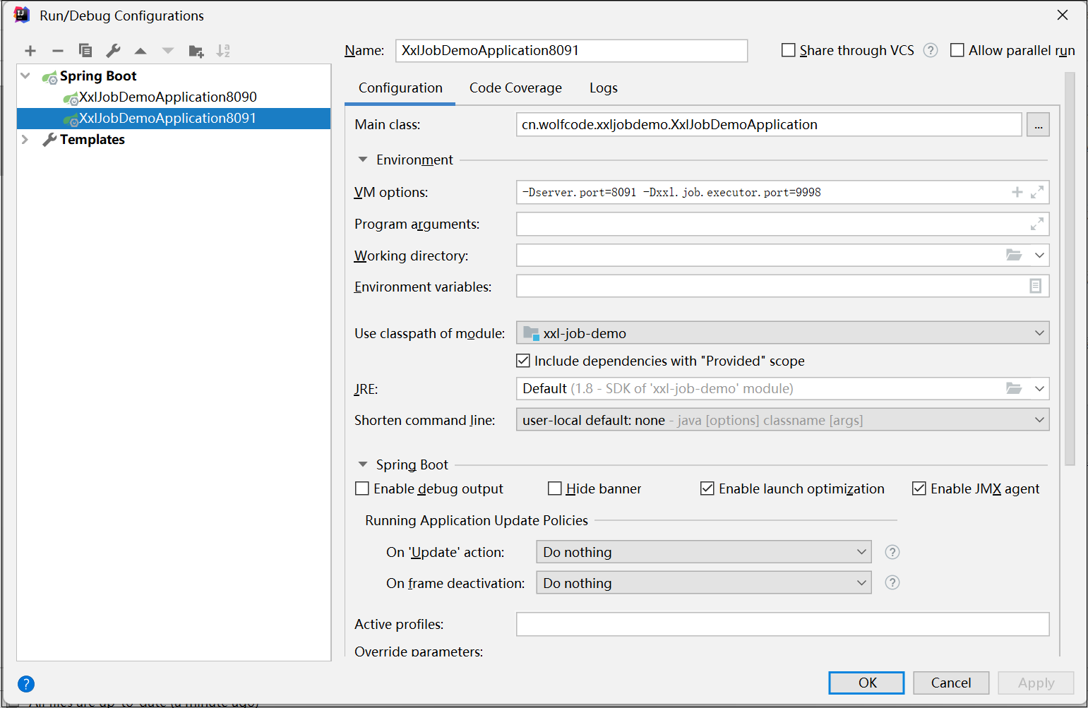Create new folder icon in toolbar

[x=196, y=51]
